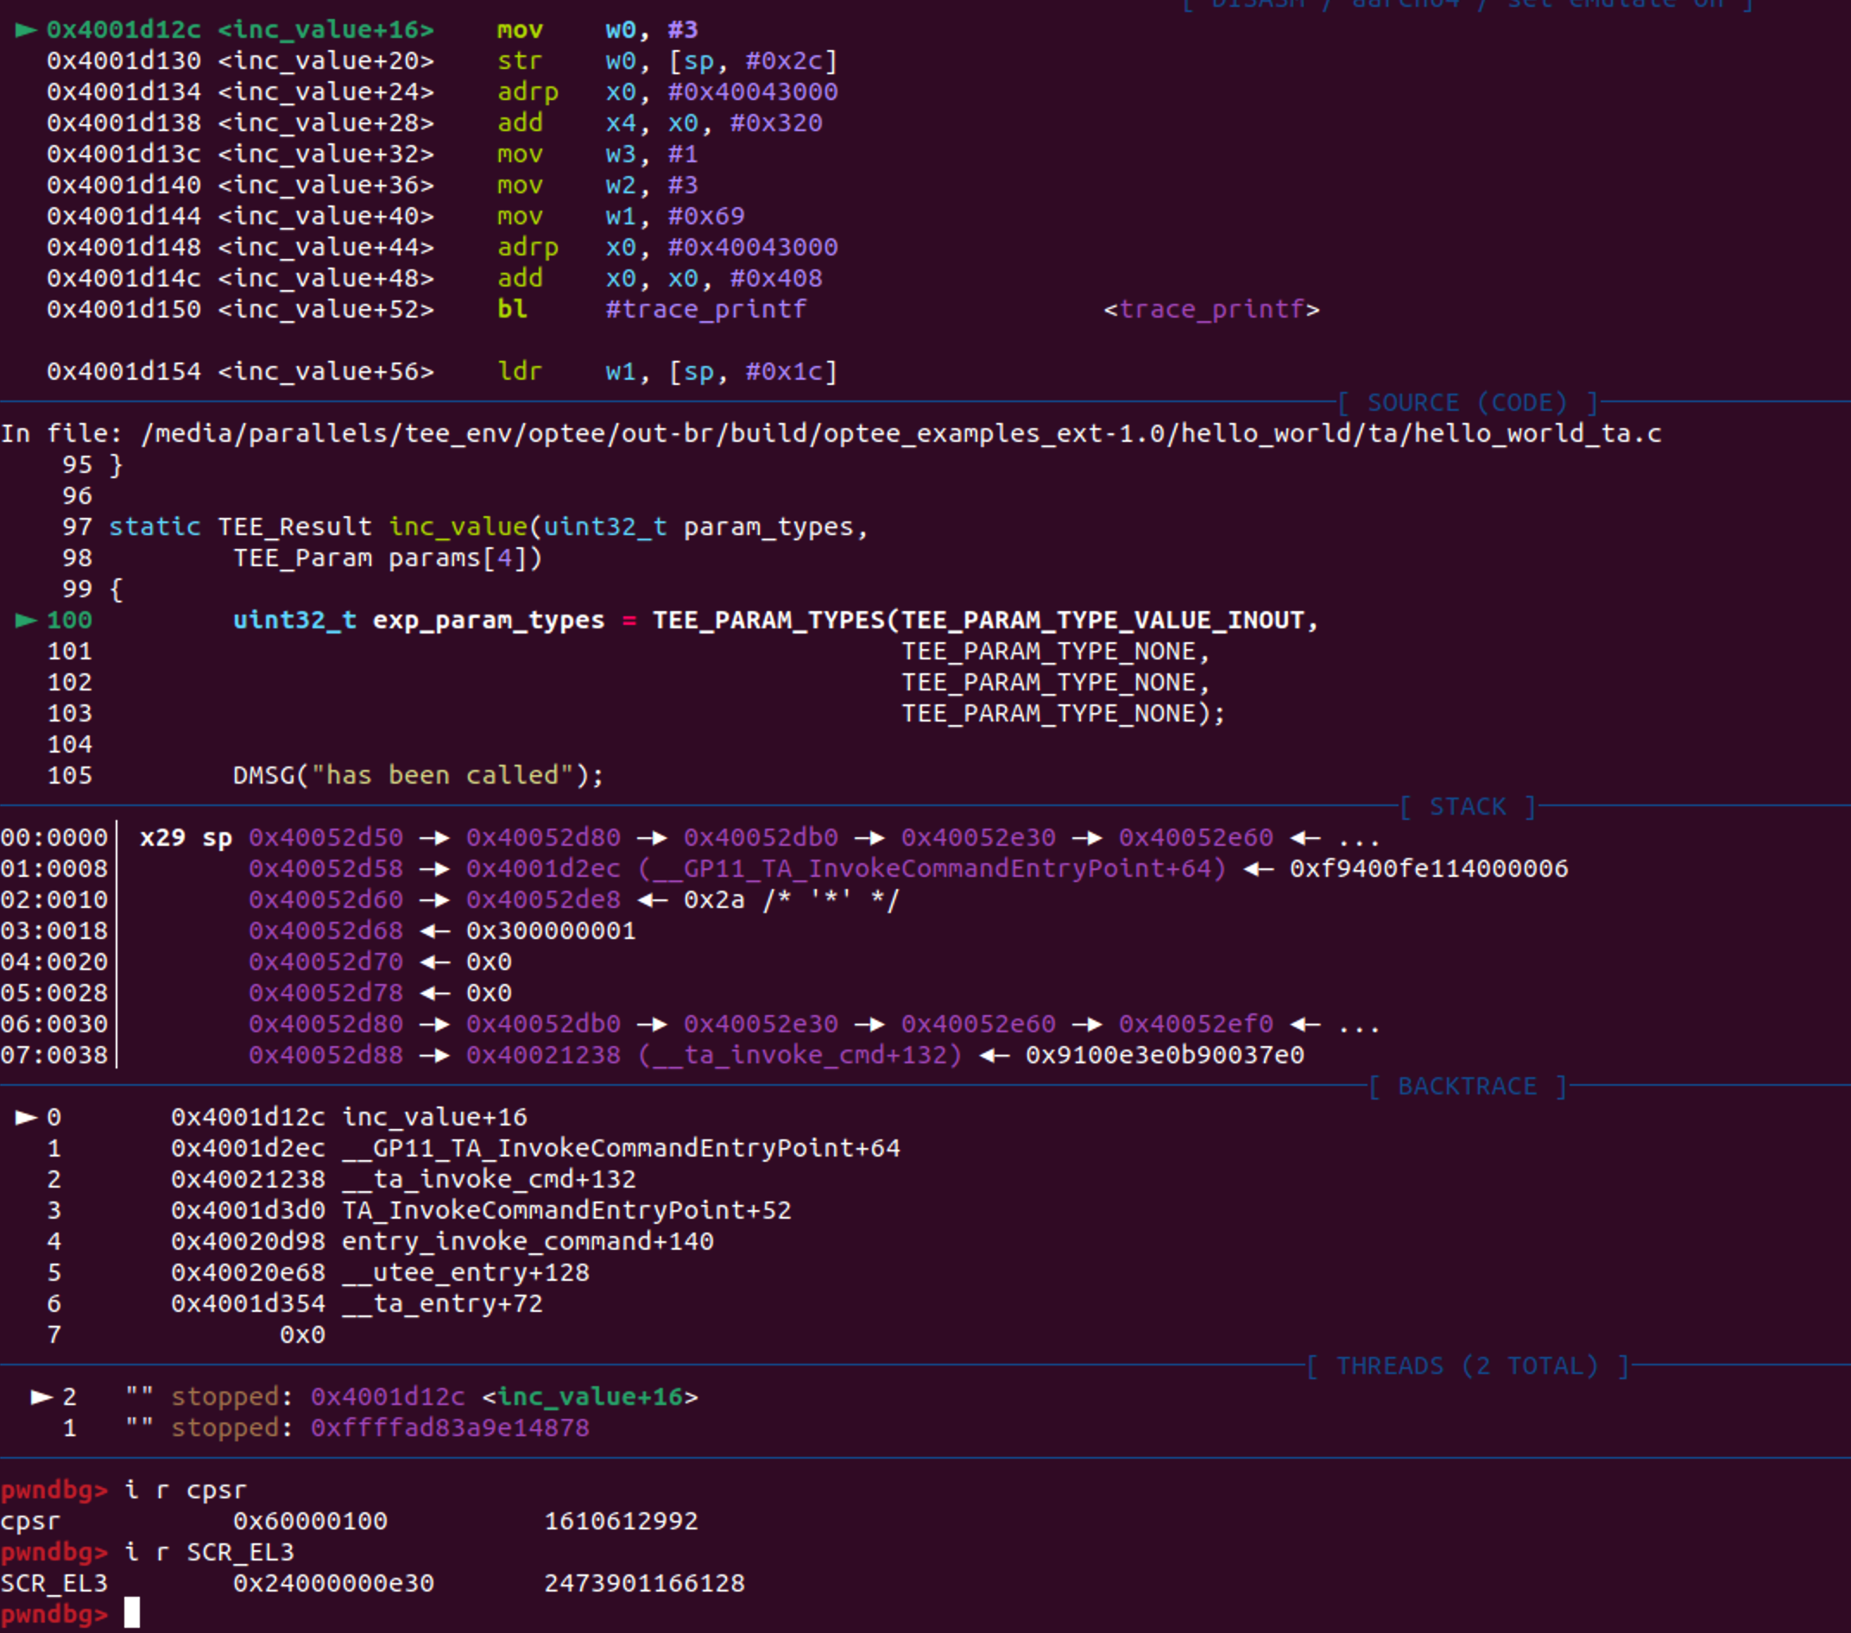The image size is (1851, 1633).
Task: Select the 'mov w1, #0x69' instruction
Action: (621, 216)
